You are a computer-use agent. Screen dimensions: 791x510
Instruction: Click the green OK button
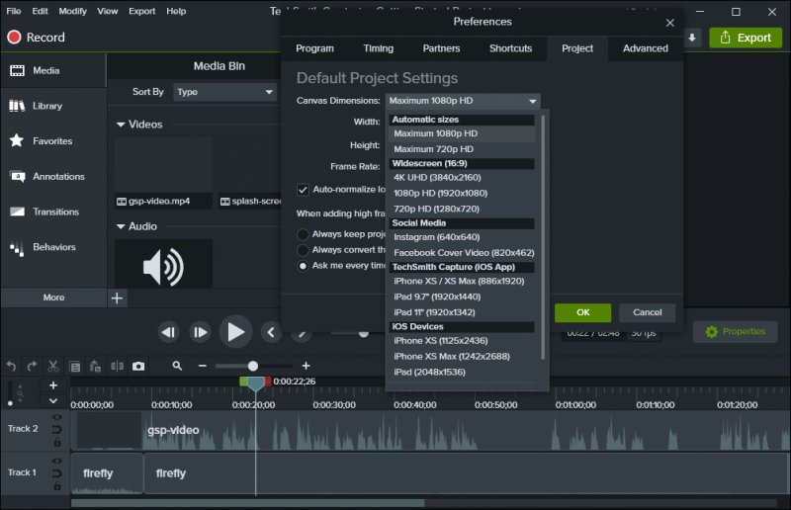(582, 312)
